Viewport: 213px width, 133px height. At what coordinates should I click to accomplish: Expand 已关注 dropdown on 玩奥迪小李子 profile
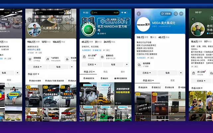coord(37,67)
